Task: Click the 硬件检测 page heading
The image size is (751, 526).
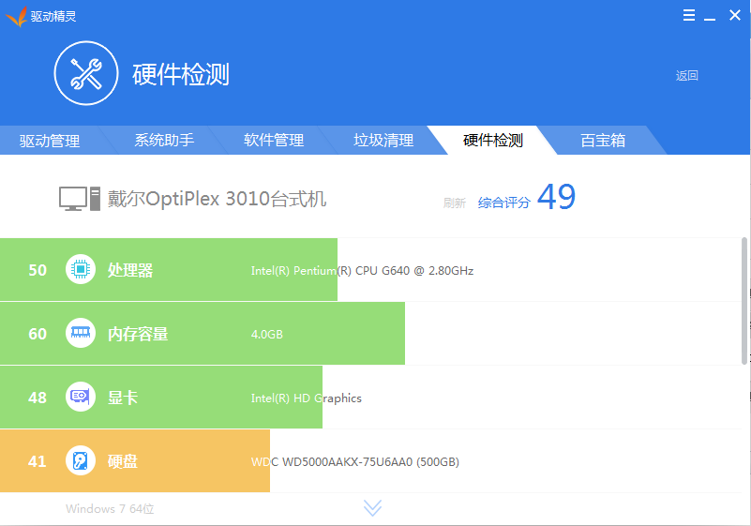Action: (181, 74)
